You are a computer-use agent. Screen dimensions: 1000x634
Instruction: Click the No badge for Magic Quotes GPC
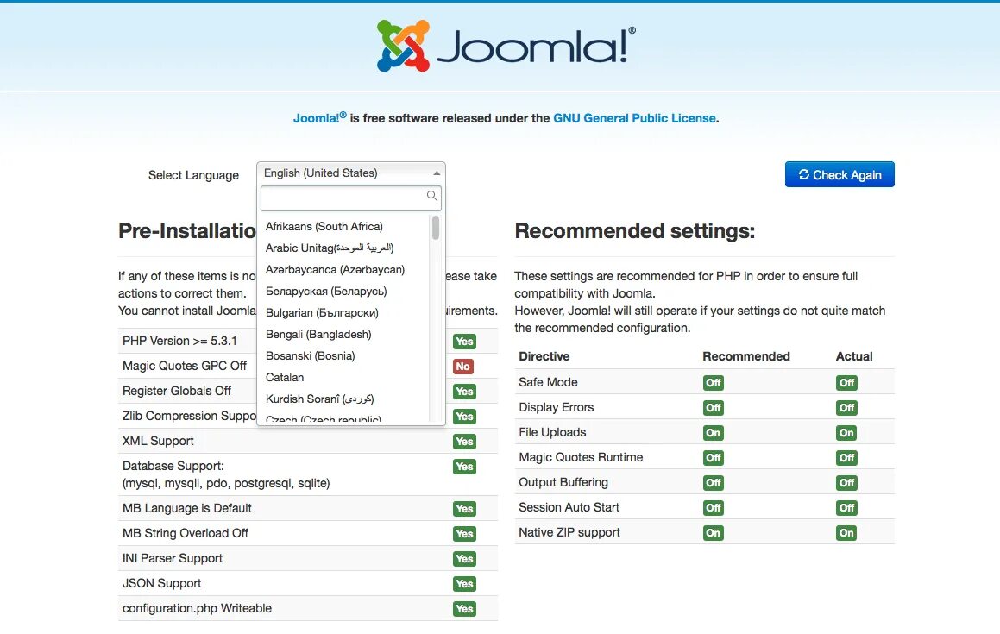(x=463, y=366)
